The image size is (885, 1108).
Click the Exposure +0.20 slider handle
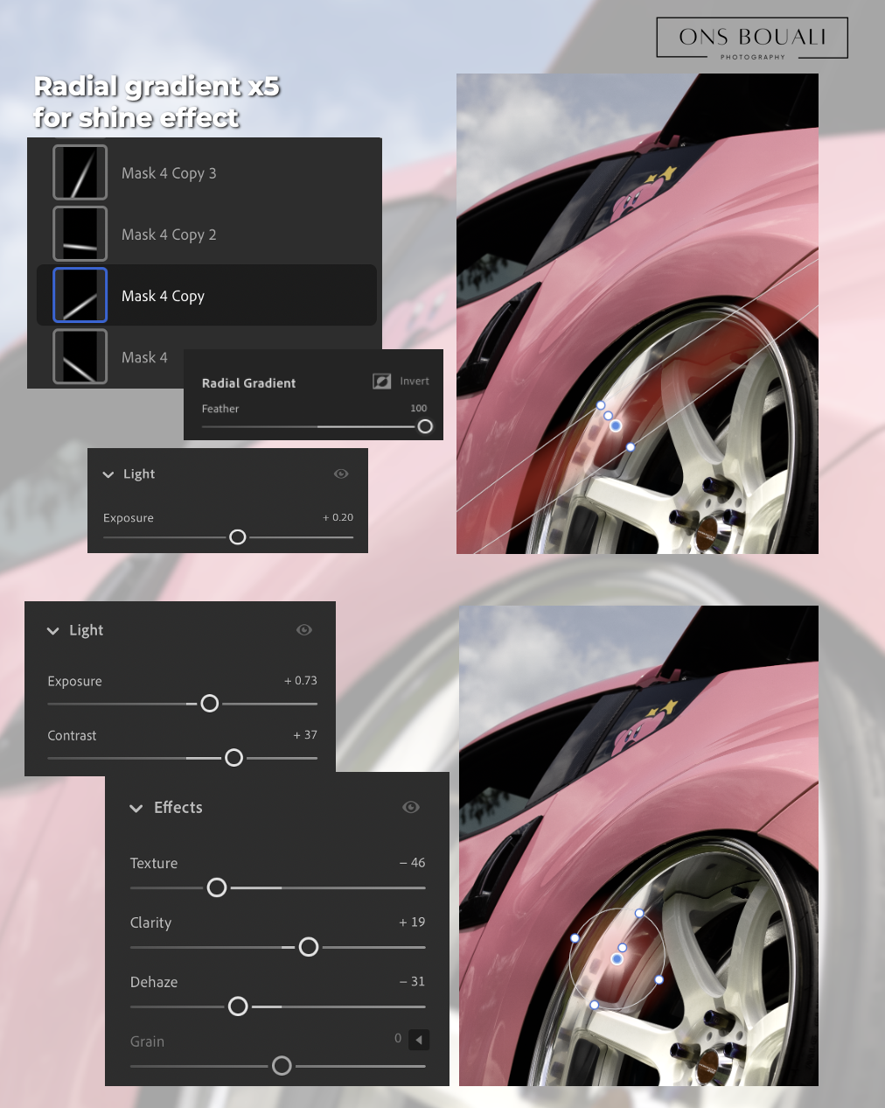pyautogui.click(x=237, y=536)
